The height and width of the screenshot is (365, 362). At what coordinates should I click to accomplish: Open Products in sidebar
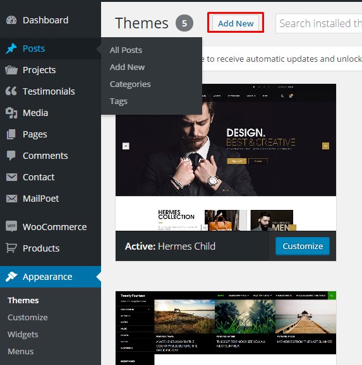point(51,248)
